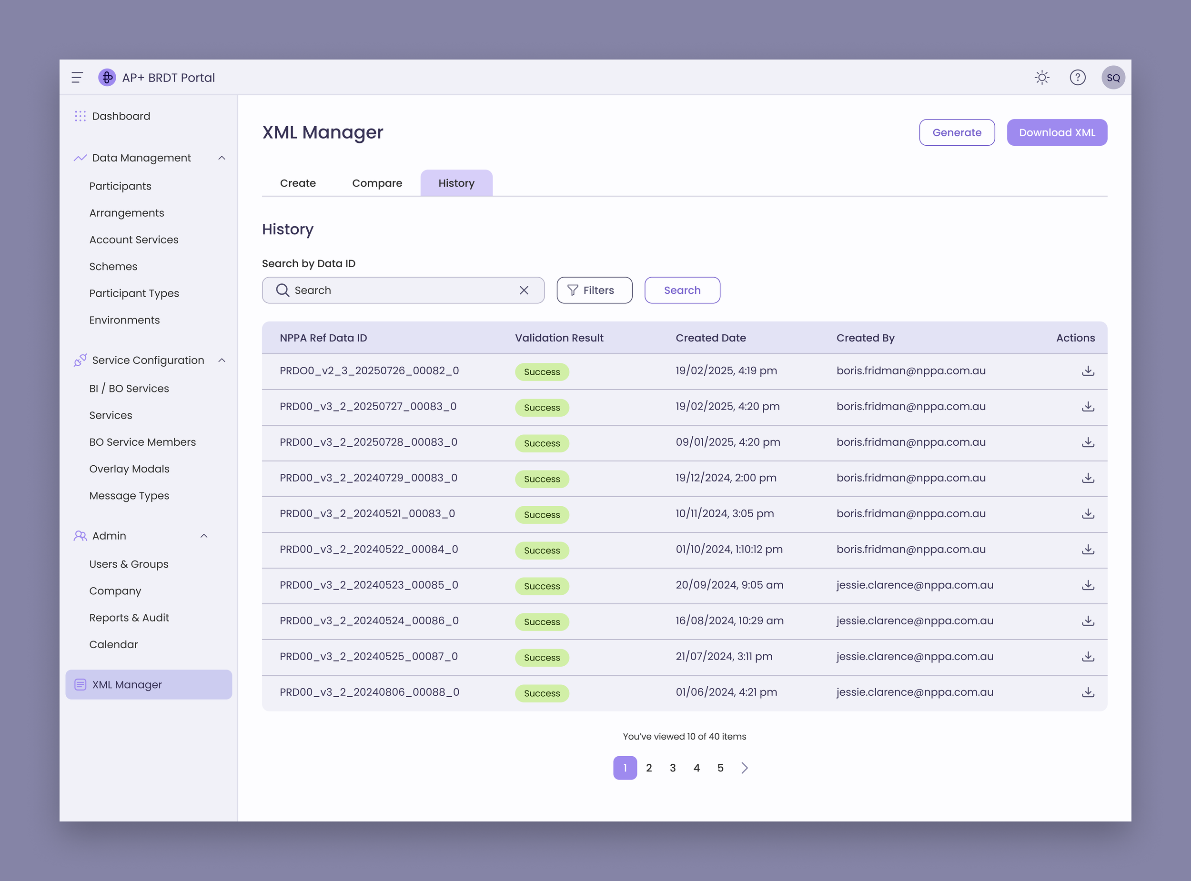Open the Filters funnel button
The image size is (1191, 881).
594,290
